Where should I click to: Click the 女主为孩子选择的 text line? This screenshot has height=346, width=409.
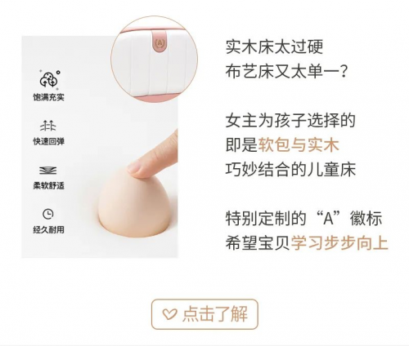[290, 121]
